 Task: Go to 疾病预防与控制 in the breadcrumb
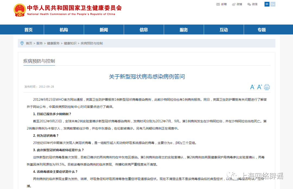tap(92, 43)
